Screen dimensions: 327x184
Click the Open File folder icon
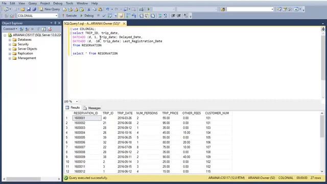coord(22,9)
